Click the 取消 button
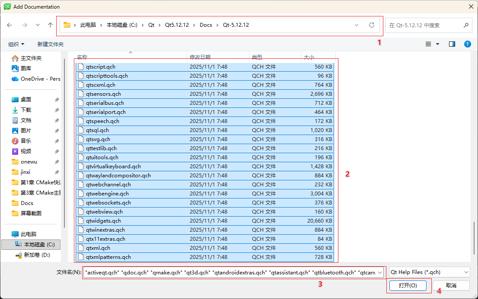 coord(451,286)
